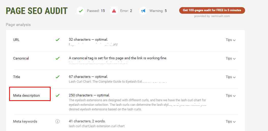268x131 pixels.
Task: Click the Meta description green checkmark
Action: tap(58, 95)
